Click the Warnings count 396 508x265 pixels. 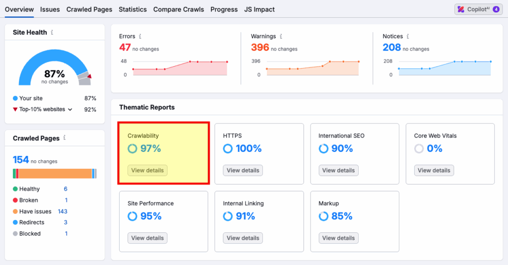[x=260, y=47]
